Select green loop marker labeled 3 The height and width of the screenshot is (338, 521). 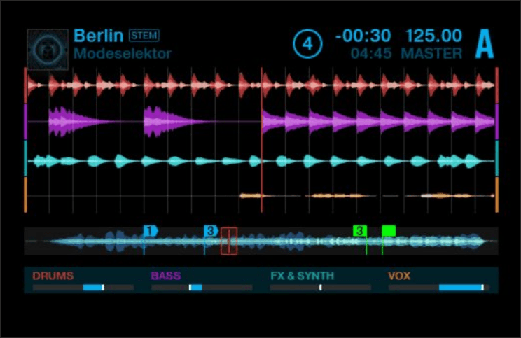(x=360, y=230)
